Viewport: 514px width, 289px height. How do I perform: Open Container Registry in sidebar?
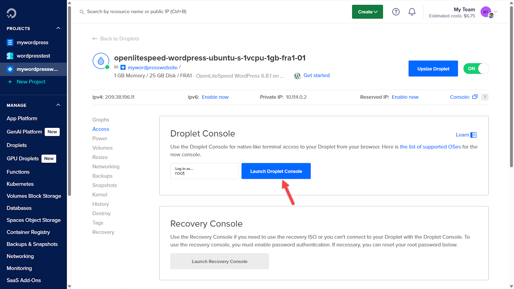click(x=28, y=232)
